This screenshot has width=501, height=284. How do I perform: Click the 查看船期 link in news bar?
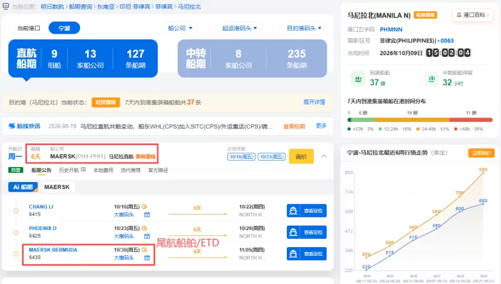click(x=294, y=126)
